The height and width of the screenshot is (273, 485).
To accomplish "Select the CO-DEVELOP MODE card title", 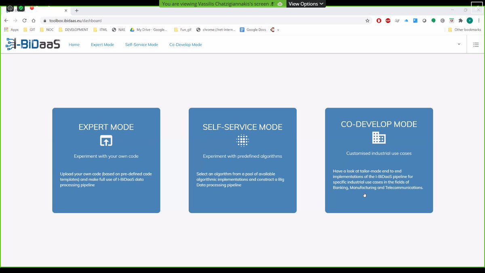I will [x=379, y=124].
